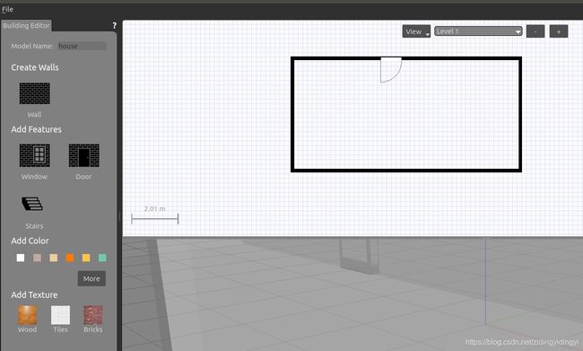Pick the beige-gray color swatch
The image size is (583, 351).
(37, 258)
